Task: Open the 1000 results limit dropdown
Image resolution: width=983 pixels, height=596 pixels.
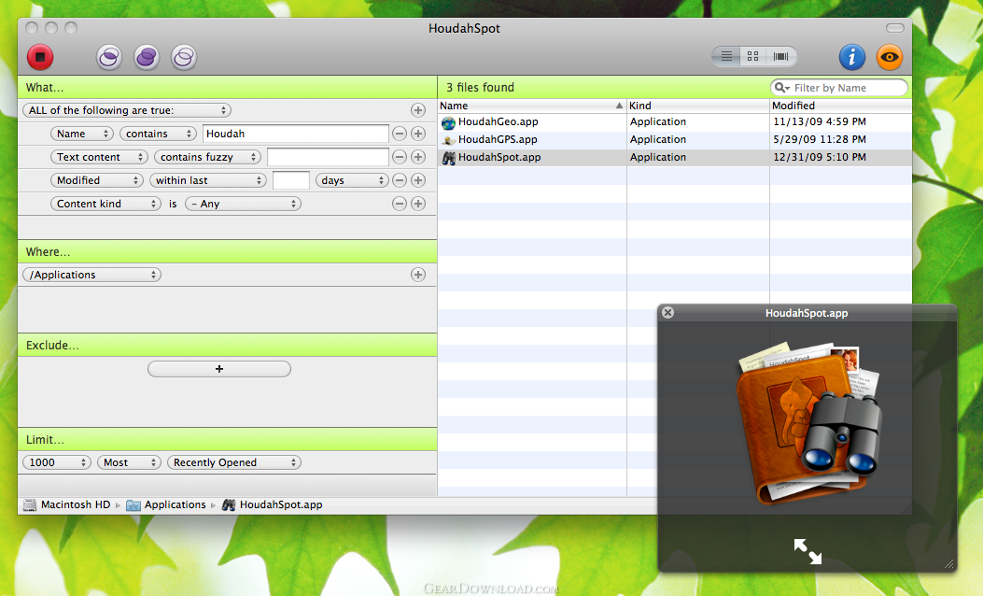Action: point(57,462)
